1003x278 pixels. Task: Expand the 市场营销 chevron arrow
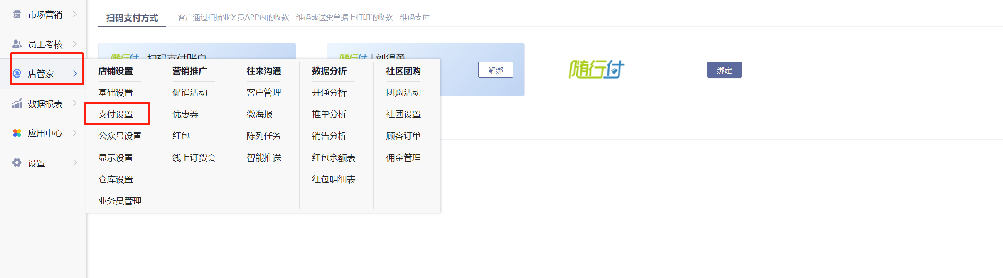click(75, 15)
